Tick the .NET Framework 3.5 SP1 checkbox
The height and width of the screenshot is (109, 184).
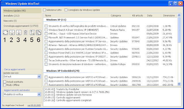(46, 38)
